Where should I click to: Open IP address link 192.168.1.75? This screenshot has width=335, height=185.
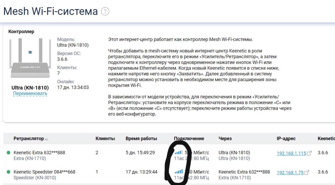click(290, 173)
